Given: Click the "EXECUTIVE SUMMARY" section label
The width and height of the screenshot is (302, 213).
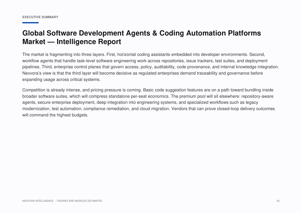Looking at the screenshot, I should 40,17.
